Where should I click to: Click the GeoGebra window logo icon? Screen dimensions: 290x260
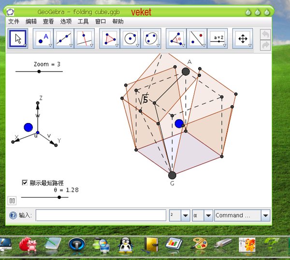point(10,12)
